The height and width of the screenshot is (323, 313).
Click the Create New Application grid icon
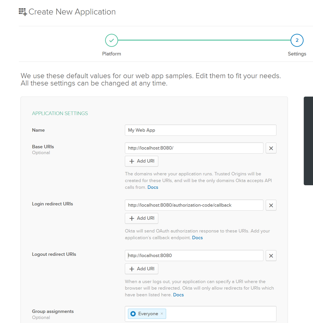pos(23,12)
